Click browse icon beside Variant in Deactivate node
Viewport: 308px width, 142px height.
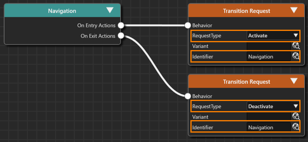click(296, 117)
